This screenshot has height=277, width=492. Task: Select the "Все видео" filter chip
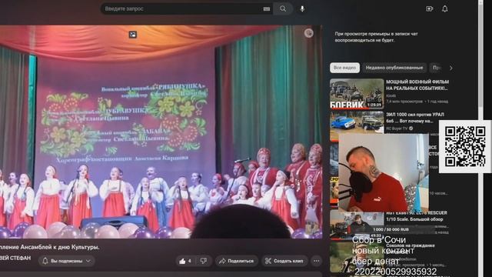344,68
